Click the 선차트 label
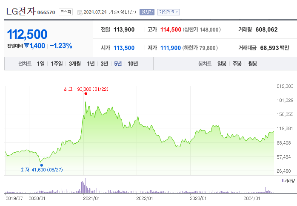 [x=25, y=64]
